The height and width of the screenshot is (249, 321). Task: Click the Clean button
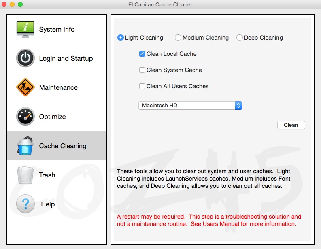point(291,125)
